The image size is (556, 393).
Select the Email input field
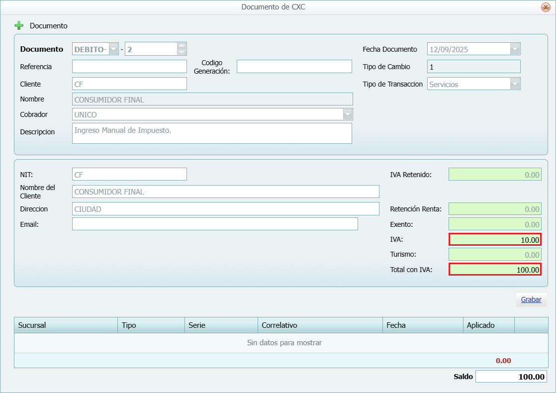coord(215,224)
